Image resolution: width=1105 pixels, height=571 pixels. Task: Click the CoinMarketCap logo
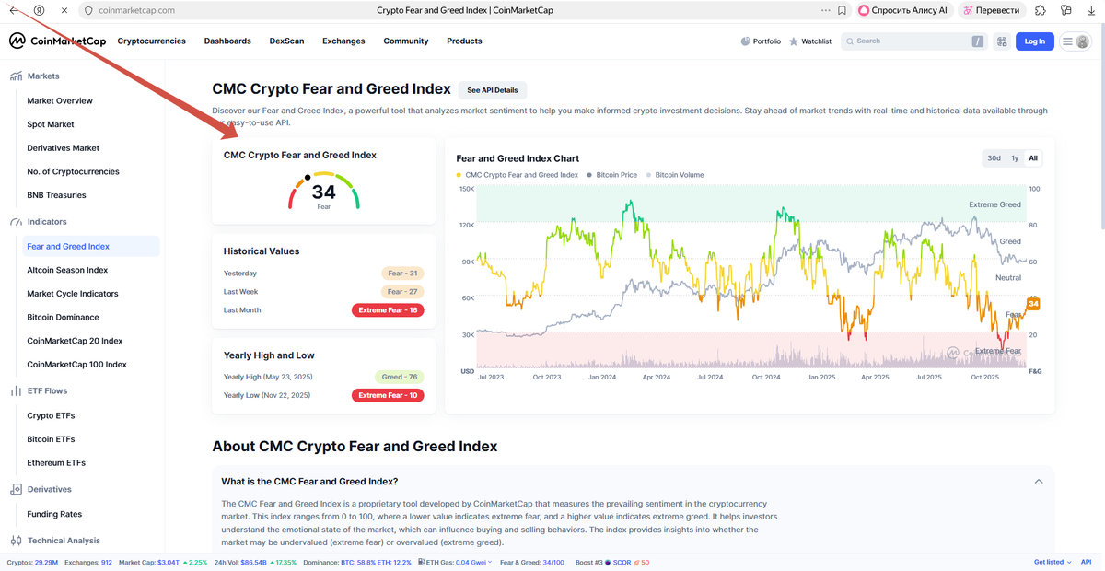click(x=55, y=41)
